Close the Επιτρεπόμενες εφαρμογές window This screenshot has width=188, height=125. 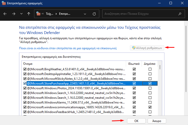(182, 3)
